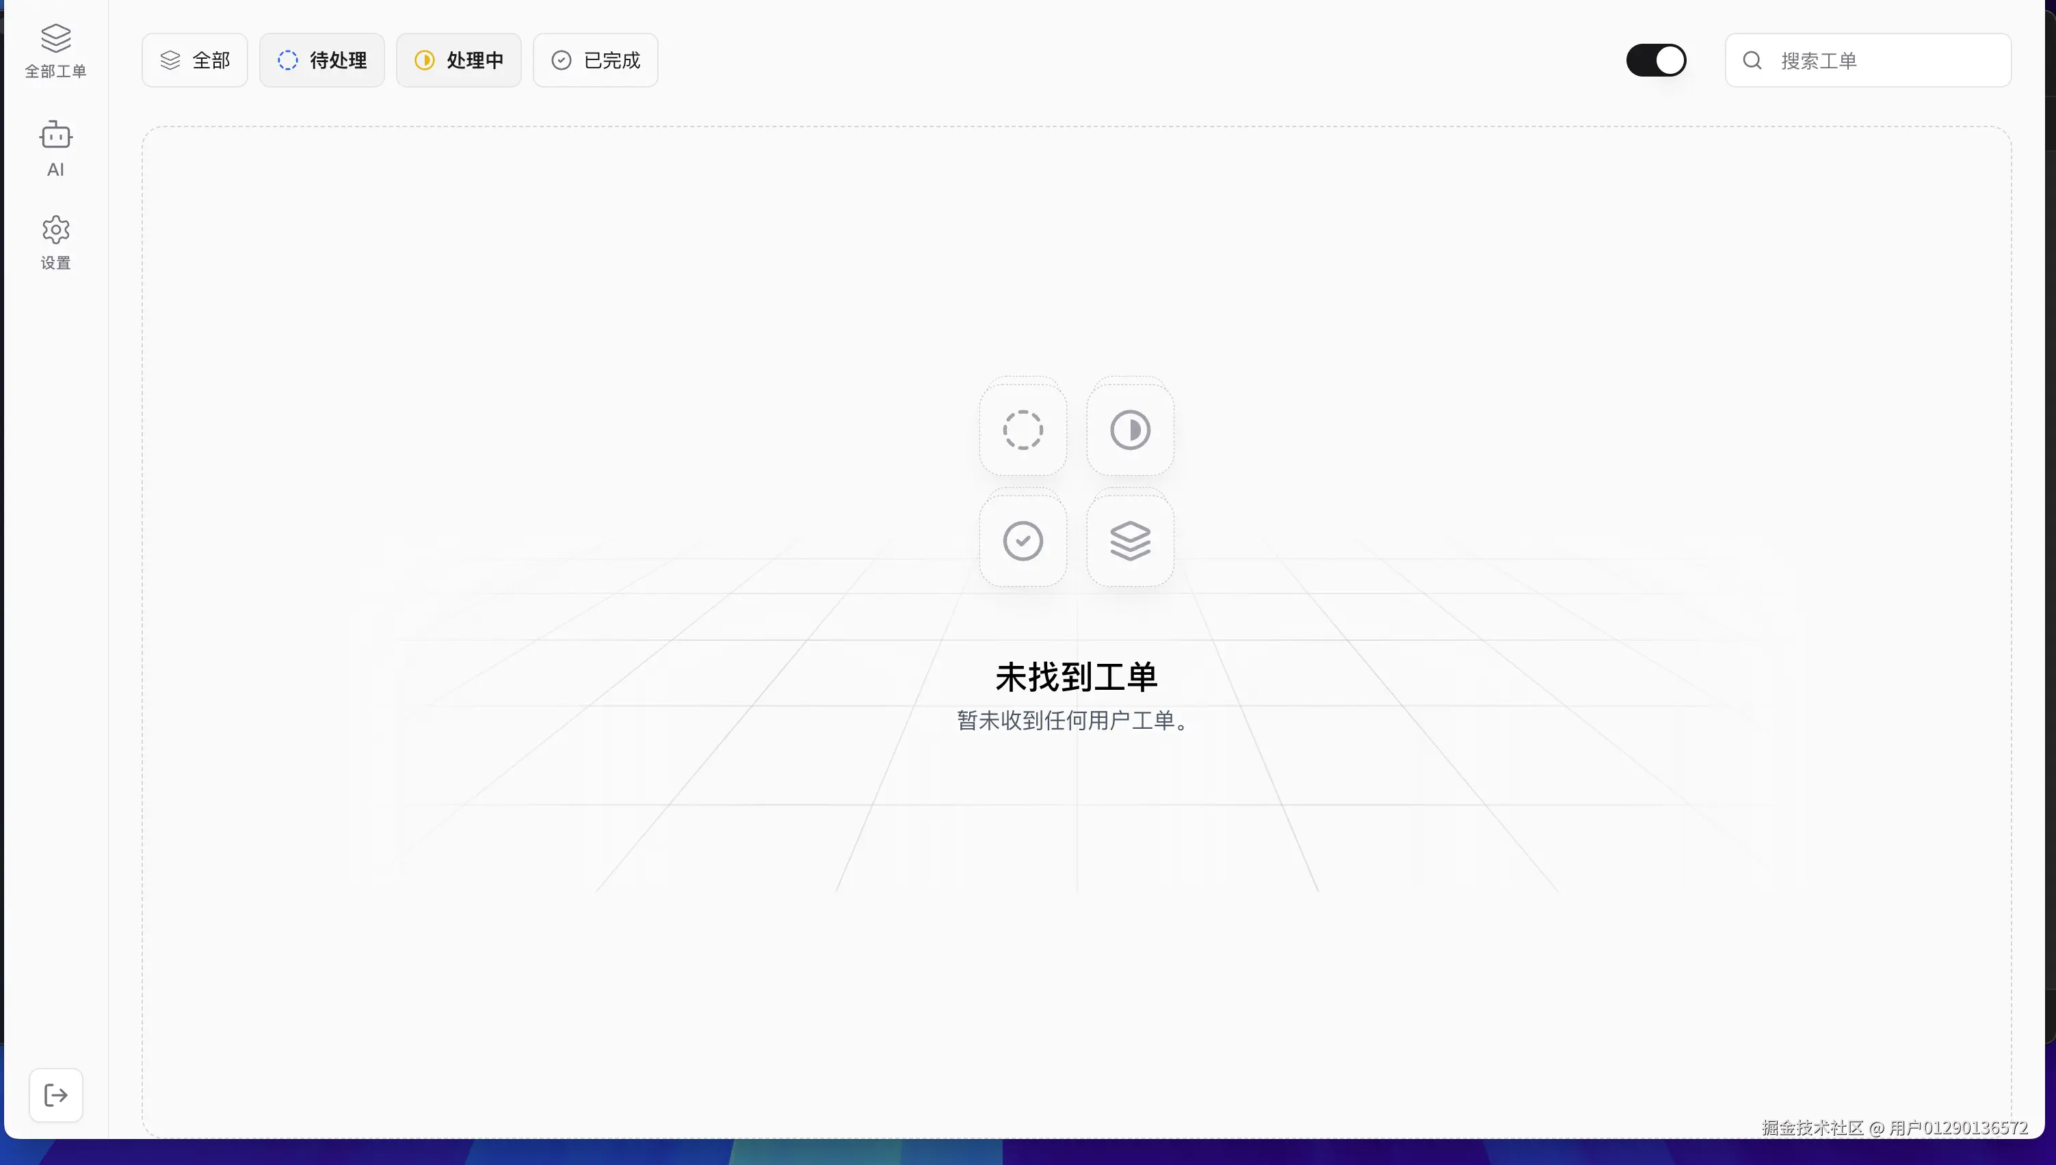This screenshot has height=1165, width=2056.
Task: Click the magnifier search icon
Action: tap(1752, 60)
